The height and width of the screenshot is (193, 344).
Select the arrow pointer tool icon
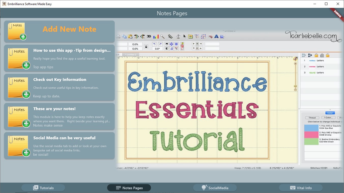(x=184, y=37)
